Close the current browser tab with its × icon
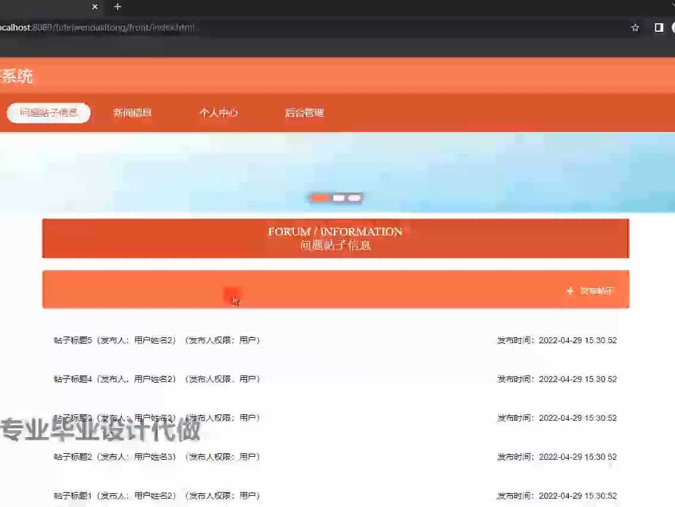The image size is (675, 507). point(95,7)
